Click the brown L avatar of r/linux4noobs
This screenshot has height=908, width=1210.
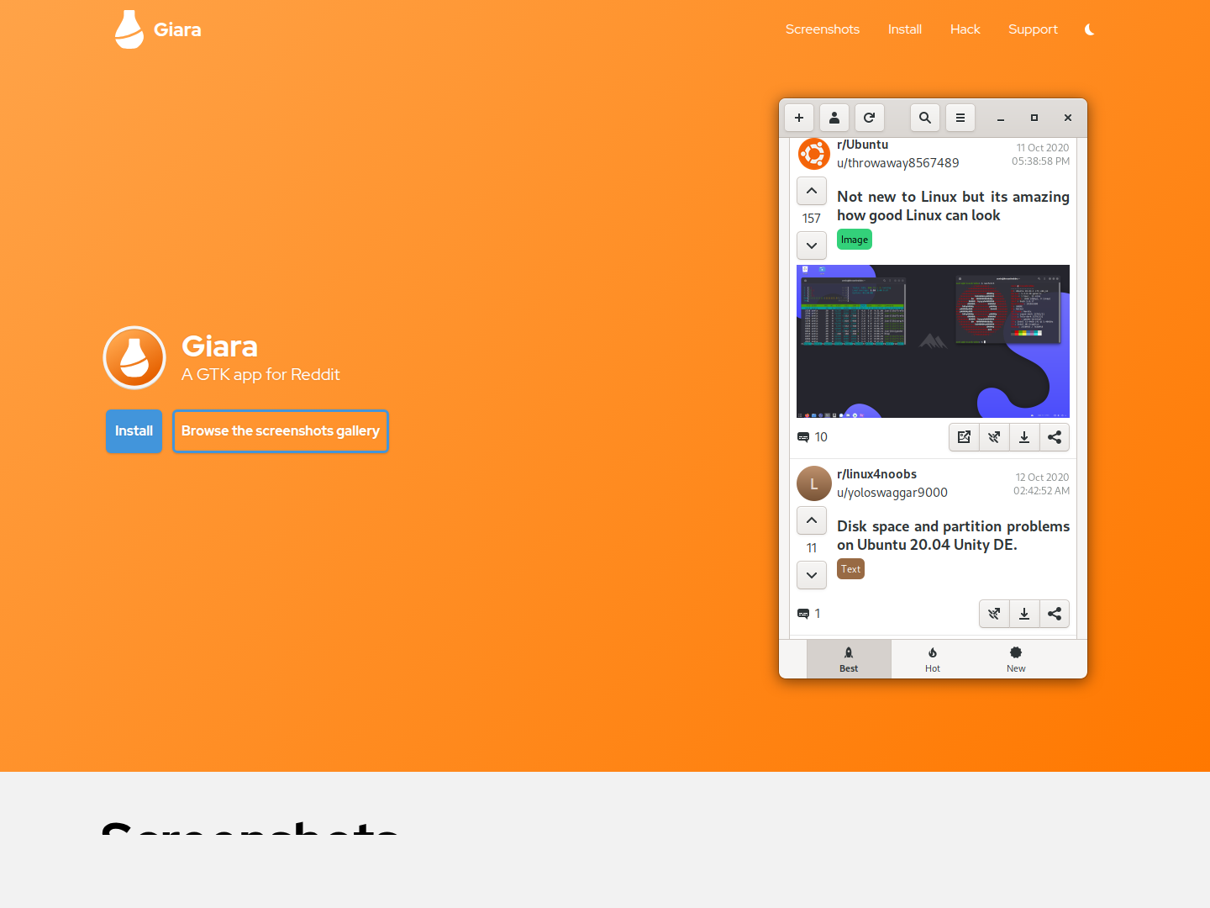coord(813,483)
